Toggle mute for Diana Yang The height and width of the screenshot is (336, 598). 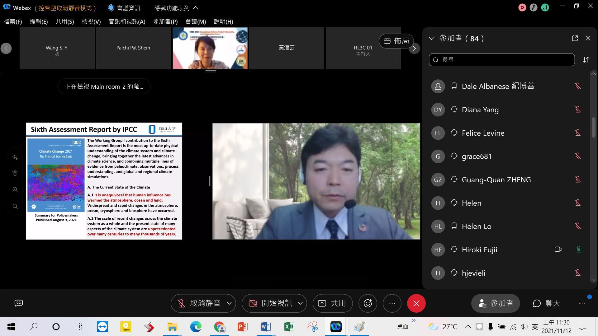578,109
